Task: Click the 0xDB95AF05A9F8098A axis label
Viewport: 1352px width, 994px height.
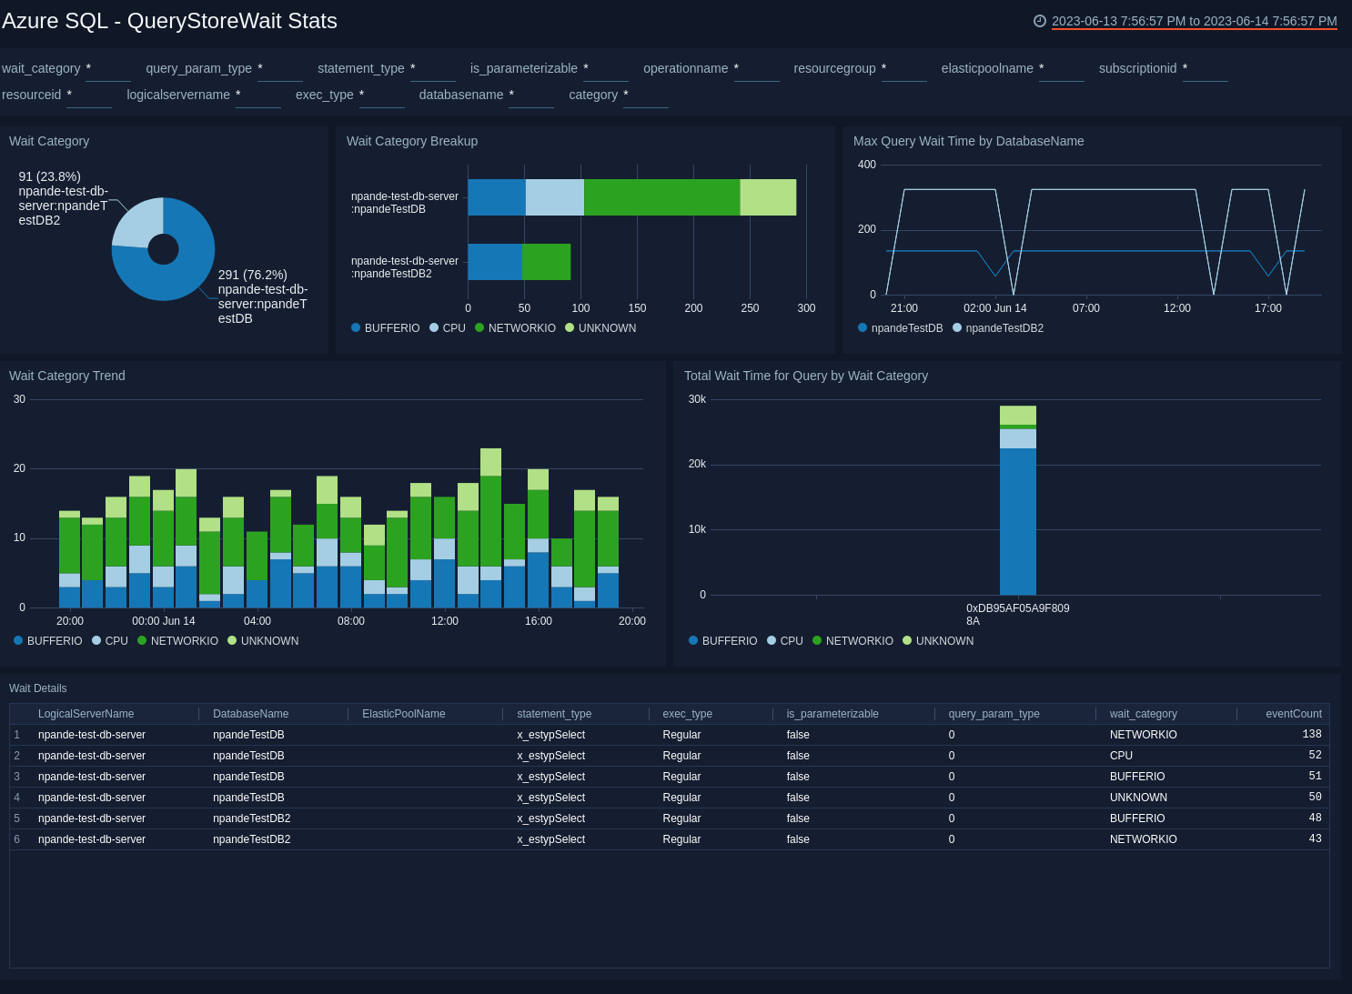Action: [x=1018, y=615]
